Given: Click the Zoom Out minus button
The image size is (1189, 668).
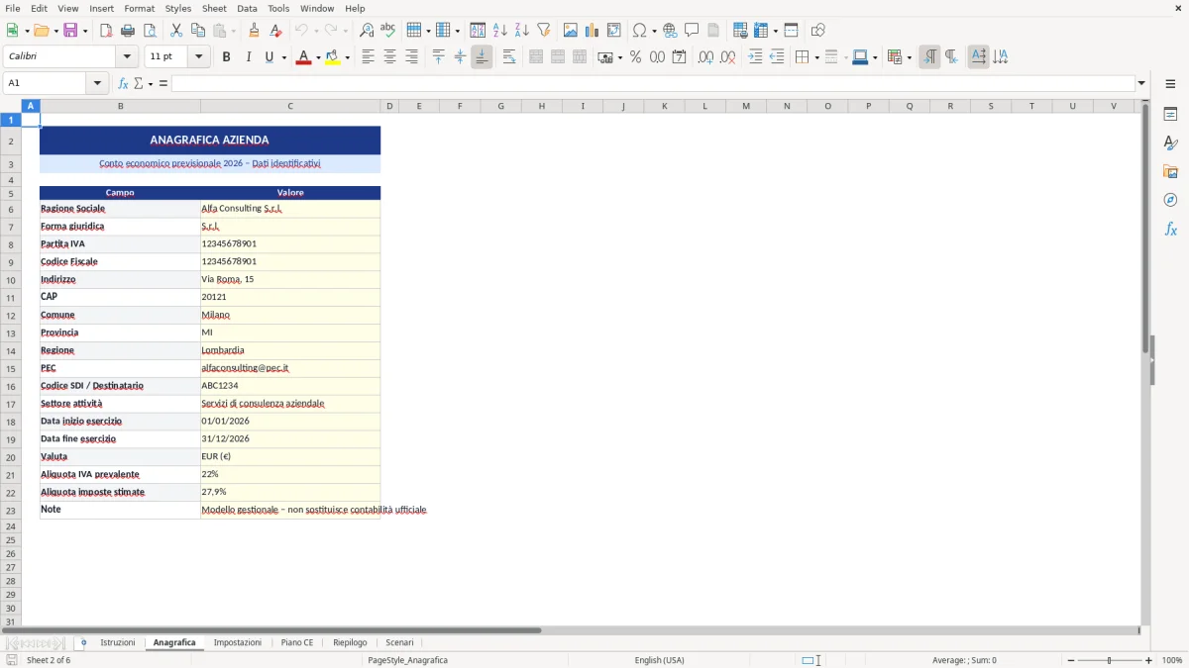Looking at the screenshot, I should pos(1071,660).
